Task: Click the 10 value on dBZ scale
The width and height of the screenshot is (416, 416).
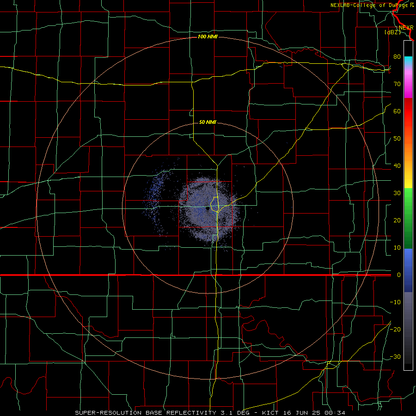Action: point(397,248)
